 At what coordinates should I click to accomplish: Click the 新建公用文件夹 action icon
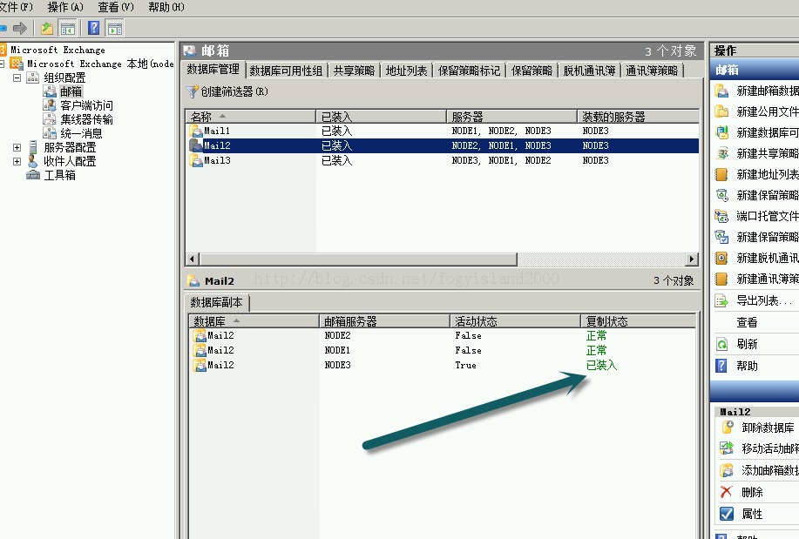(x=721, y=111)
